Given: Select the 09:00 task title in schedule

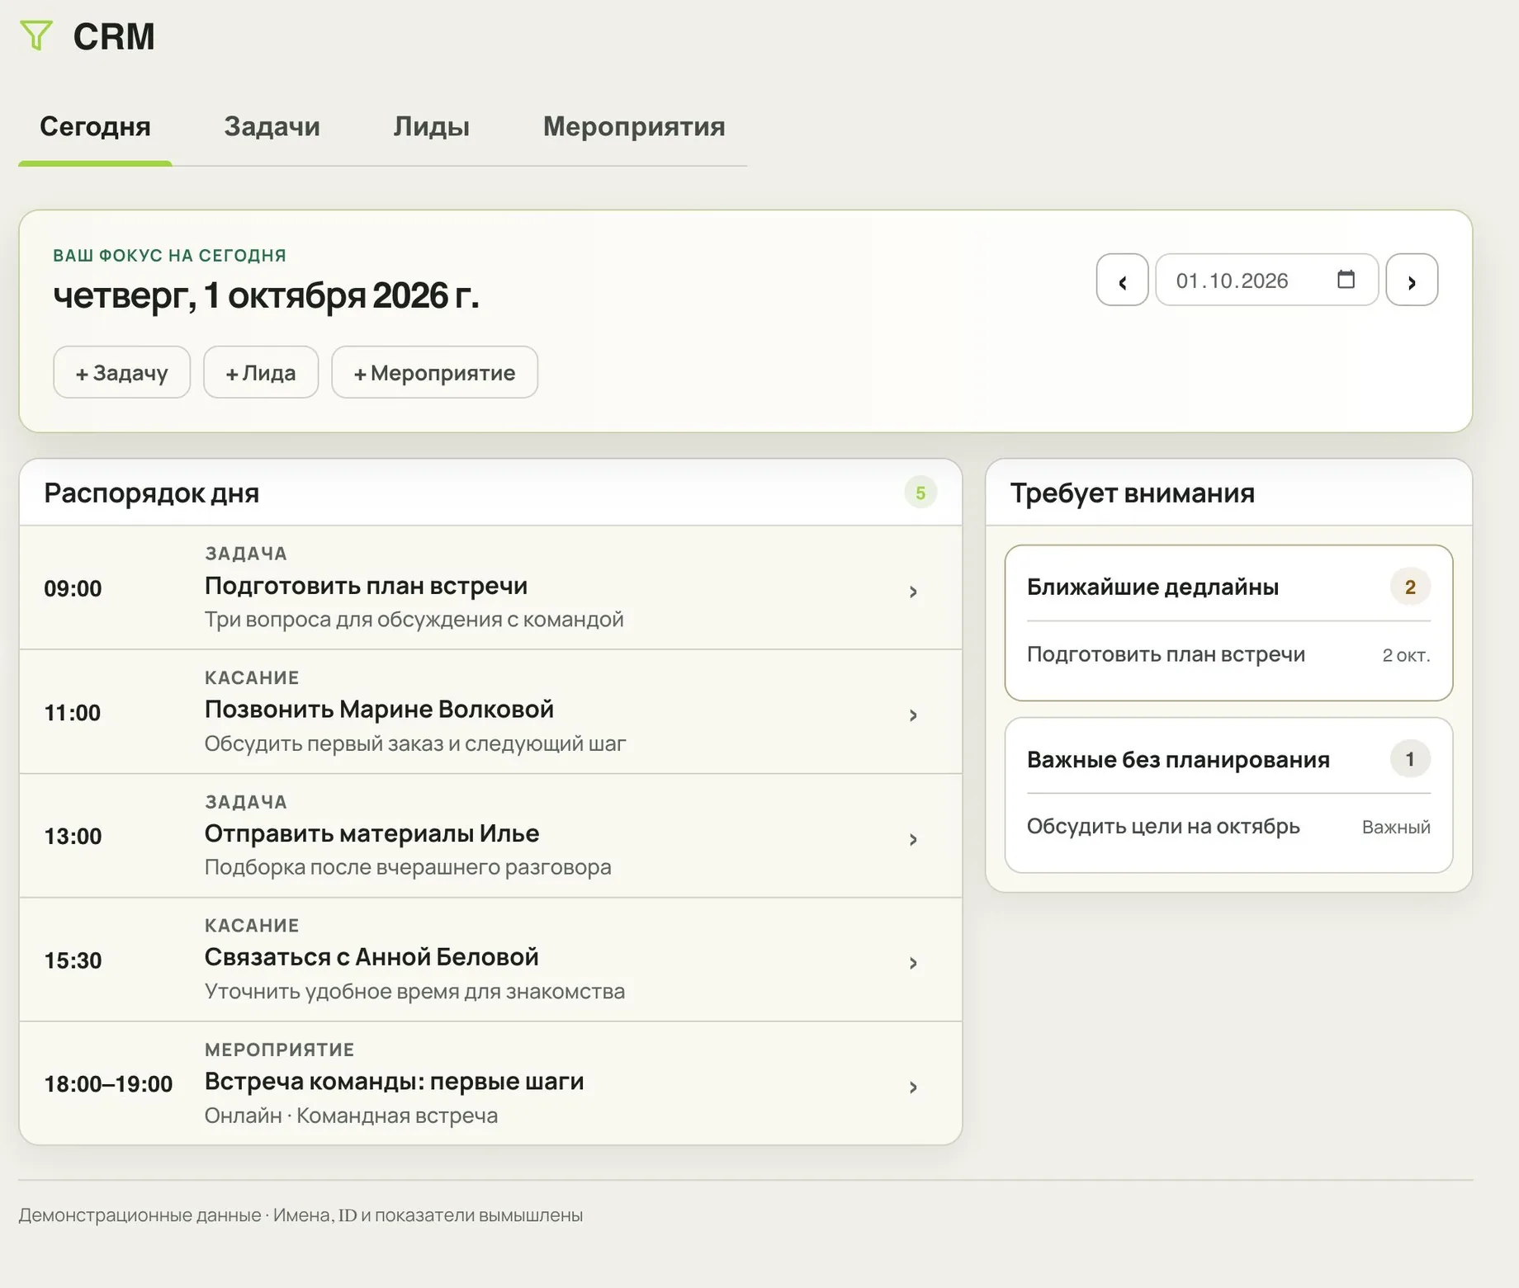Looking at the screenshot, I should point(366,586).
